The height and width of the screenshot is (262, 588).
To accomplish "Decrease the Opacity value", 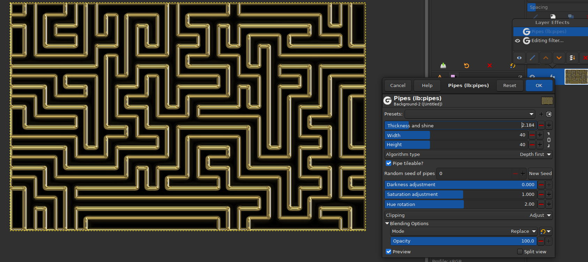I will [x=541, y=241].
